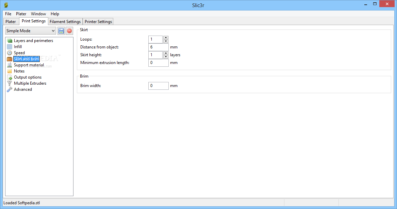Click the Distance from object field
Viewport: 397px width, 209px height.
[159, 47]
